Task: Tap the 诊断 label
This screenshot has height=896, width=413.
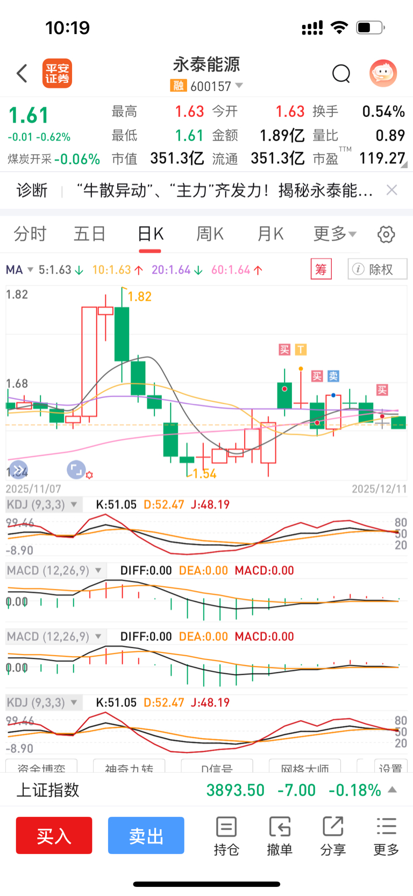Action: (32, 190)
